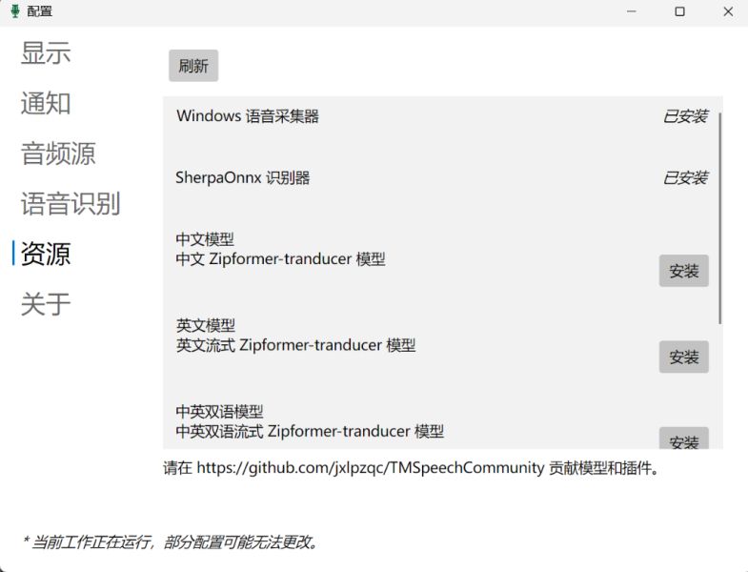Maximize the 配置 window
Image resolution: width=748 pixels, height=572 pixels.
[x=679, y=11]
